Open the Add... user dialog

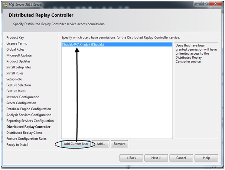101,144
